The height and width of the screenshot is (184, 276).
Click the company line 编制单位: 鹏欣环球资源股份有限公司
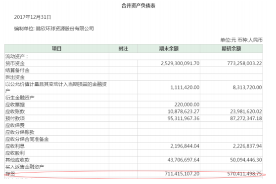click(x=54, y=28)
